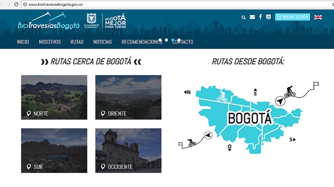Open the Contacto menu item
This screenshot has height=187, width=334.
coord(183,42)
